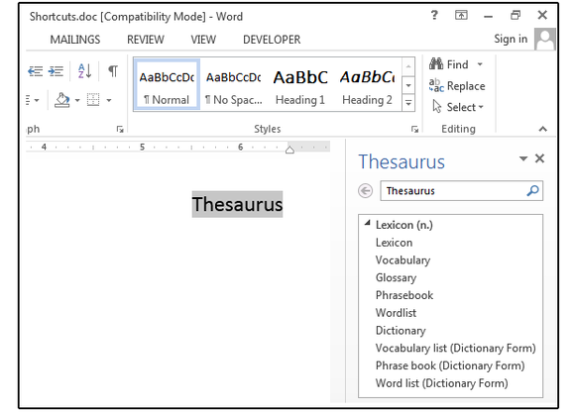Click the Decrease Indent icon
Viewport: 575px width, 413px height.
[x=36, y=70]
